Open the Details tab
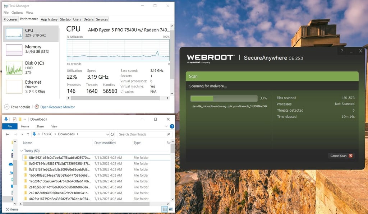The width and height of the screenshot is (368, 214). [x=88, y=19]
